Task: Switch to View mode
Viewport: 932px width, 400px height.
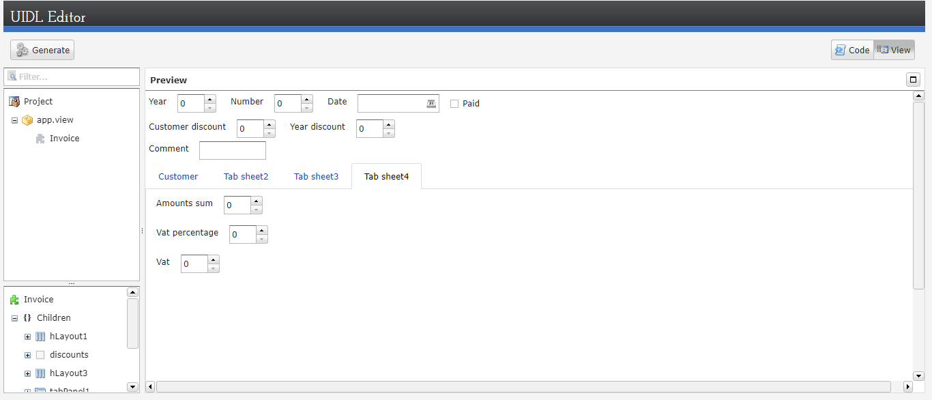Action: click(x=894, y=50)
